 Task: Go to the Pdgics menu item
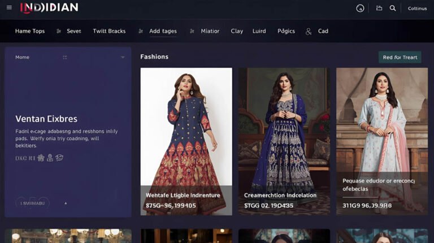tap(286, 32)
